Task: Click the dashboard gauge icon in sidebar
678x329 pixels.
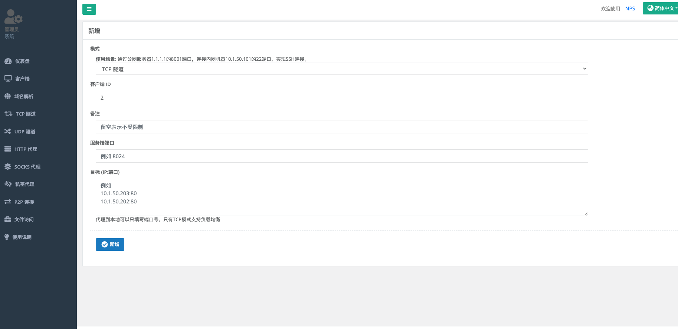Action: point(8,61)
